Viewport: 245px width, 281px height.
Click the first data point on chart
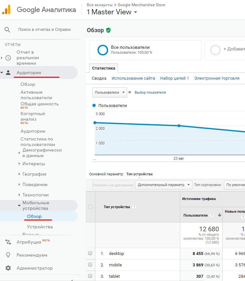click(95, 123)
